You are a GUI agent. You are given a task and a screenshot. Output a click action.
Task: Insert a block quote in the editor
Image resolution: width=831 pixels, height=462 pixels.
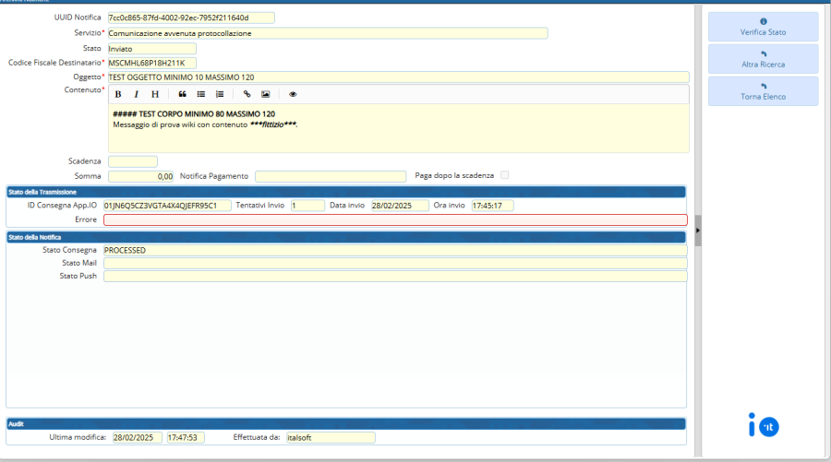[x=182, y=94]
